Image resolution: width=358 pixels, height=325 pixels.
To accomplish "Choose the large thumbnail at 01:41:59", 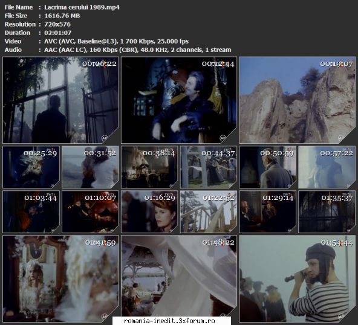I will pyautogui.click(x=60, y=278).
